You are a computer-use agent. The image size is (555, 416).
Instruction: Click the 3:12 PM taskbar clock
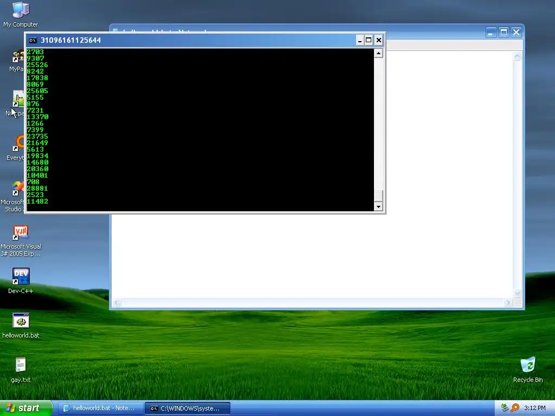(x=534, y=408)
